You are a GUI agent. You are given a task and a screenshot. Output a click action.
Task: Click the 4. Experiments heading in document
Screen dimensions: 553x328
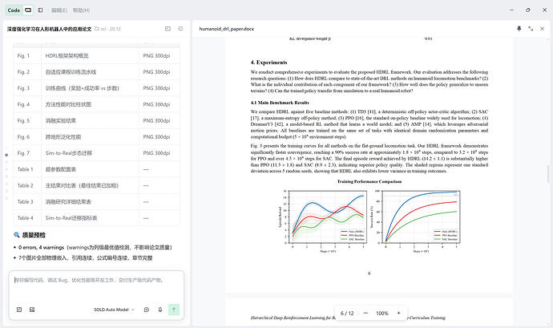click(x=268, y=63)
